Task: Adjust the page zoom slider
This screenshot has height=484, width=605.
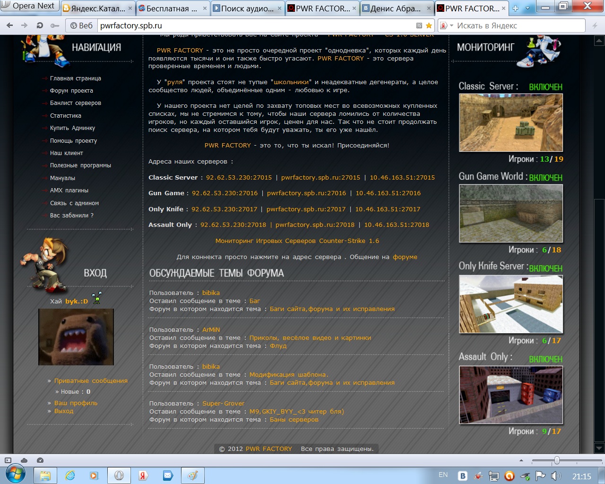Action: click(x=557, y=460)
